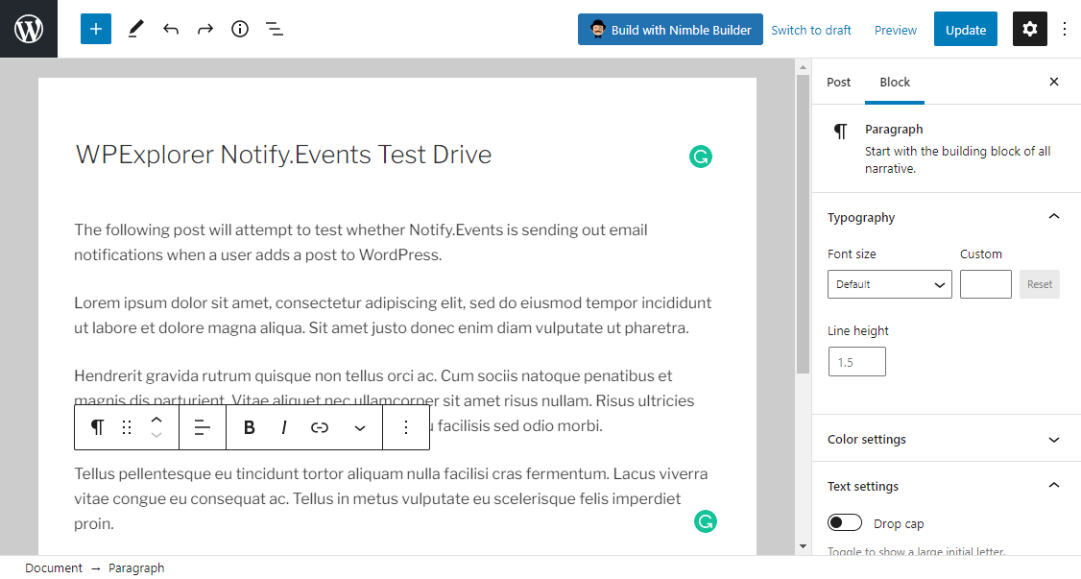1081x579 pixels.
Task: Open the Font size Default dropdown
Action: [x=889, y=284]
